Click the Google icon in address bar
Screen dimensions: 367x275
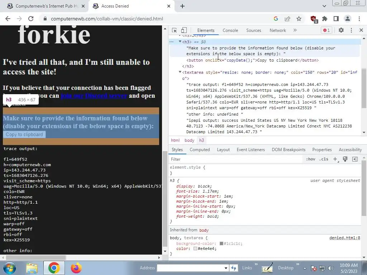coord(276,19)
